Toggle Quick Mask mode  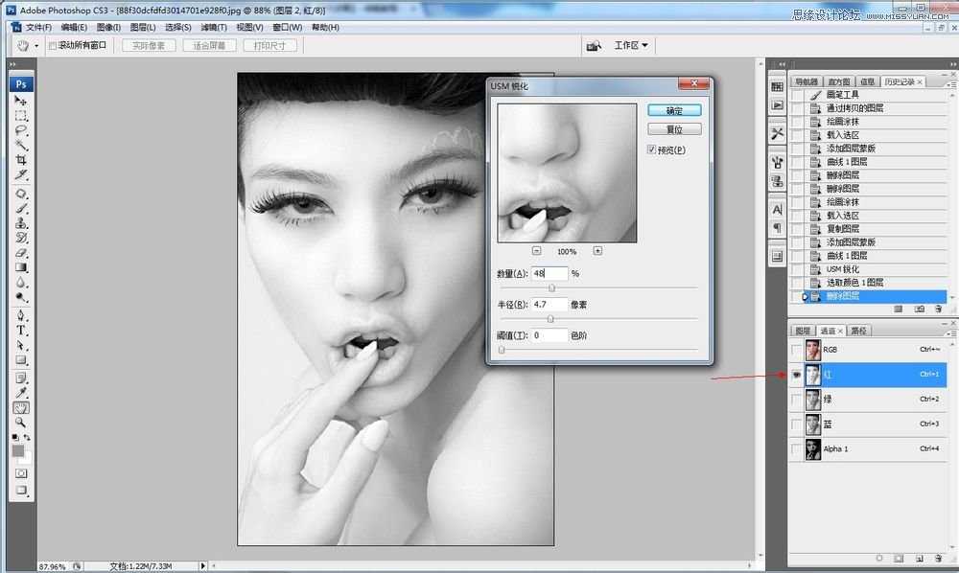tap(21, 473)
